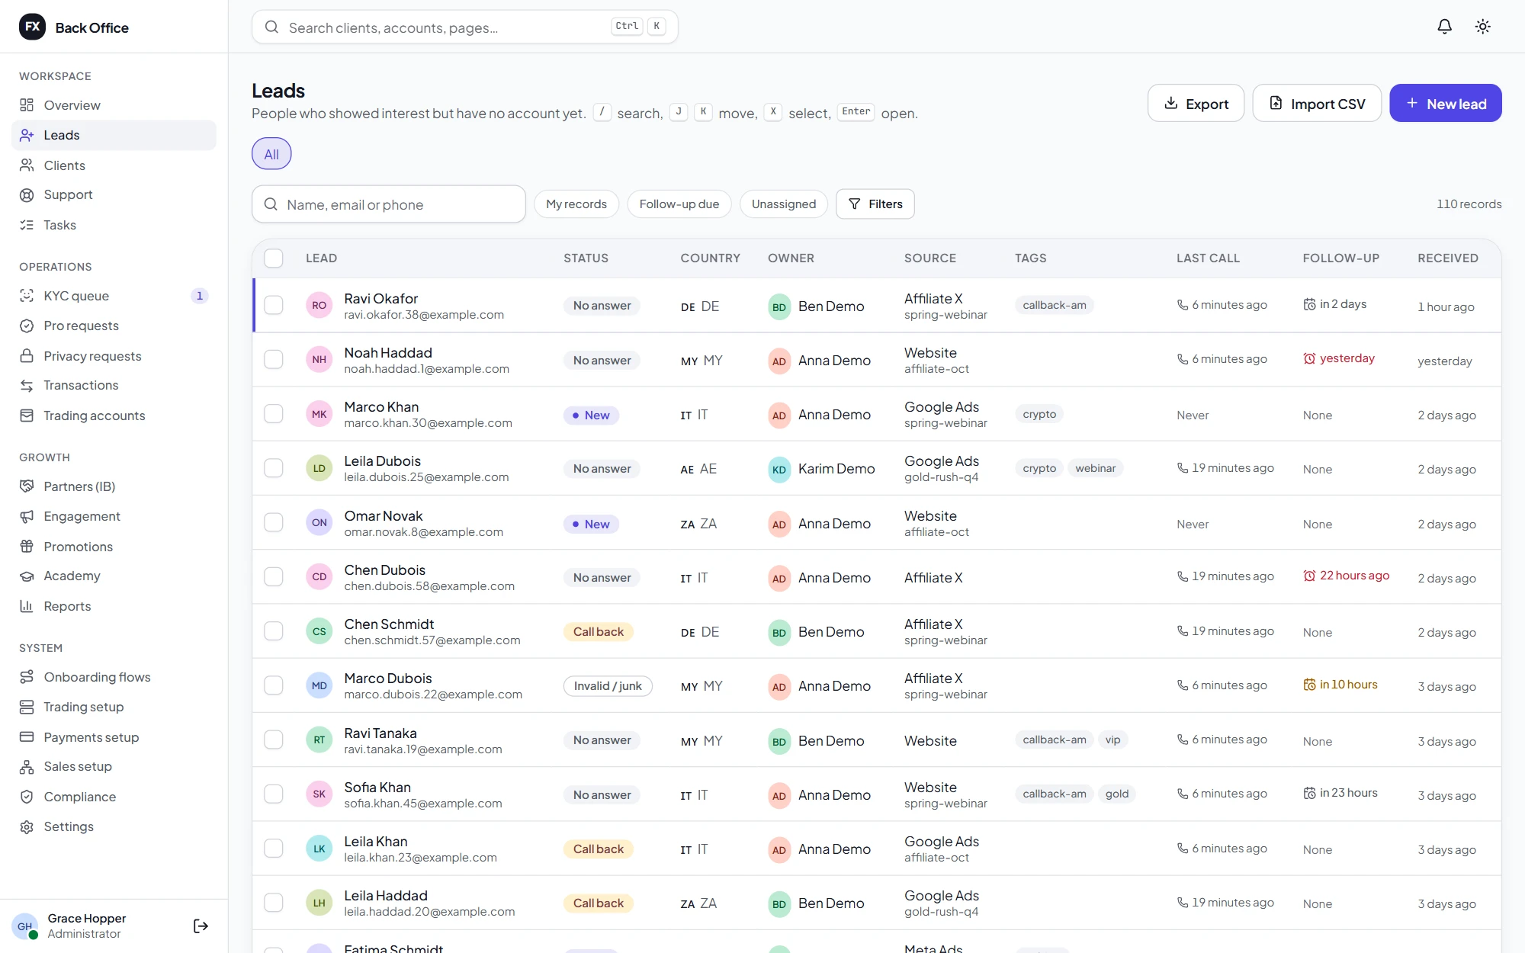This screenshot has width=1525, height=953.
Task: Click the Invalid / junk status badge
Action: (x=608, y=686)
